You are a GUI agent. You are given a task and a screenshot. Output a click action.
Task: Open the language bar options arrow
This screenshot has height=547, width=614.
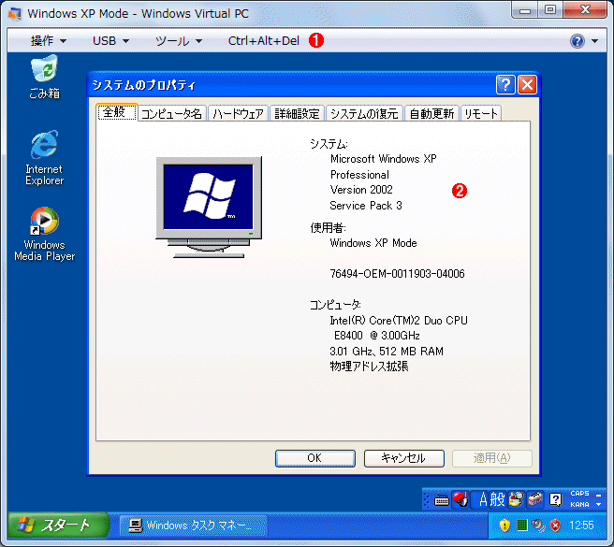598,505
